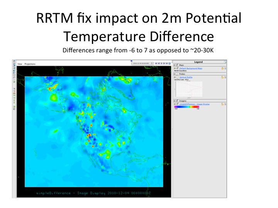Open animation properties round icon
The width and height of the screenshot is (278, 208).
coord(170,63)
